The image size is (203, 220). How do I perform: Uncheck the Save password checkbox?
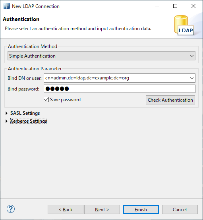(46, 100)
